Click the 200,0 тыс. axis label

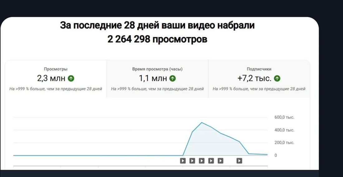pyautogui.click(x=284, y=143)
